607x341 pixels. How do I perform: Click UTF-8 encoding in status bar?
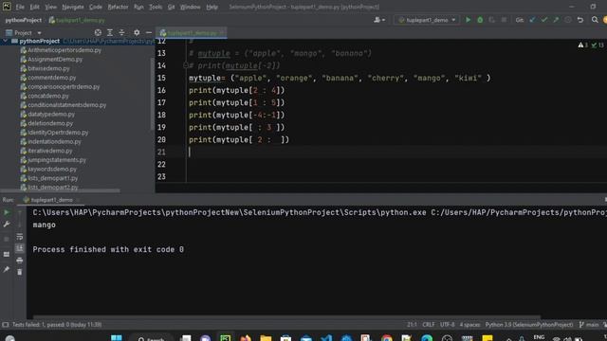(447, 325)
